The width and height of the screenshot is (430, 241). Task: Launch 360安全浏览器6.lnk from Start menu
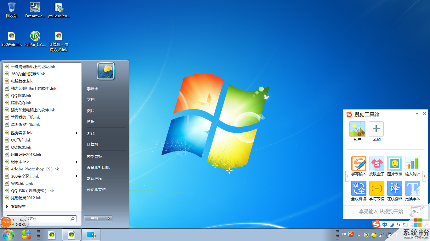click(x=42, y=74)
